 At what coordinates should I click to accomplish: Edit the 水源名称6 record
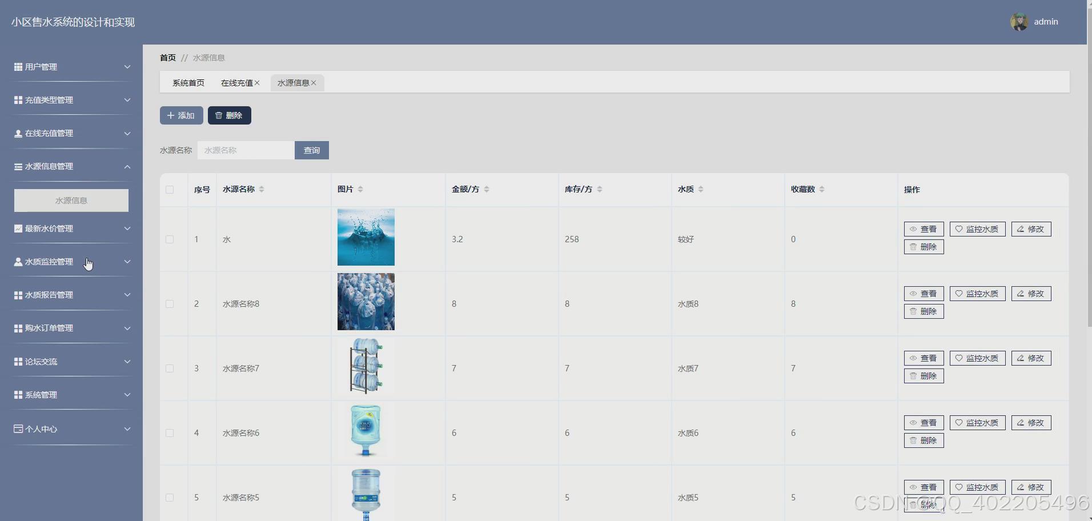coord(1031,423)
